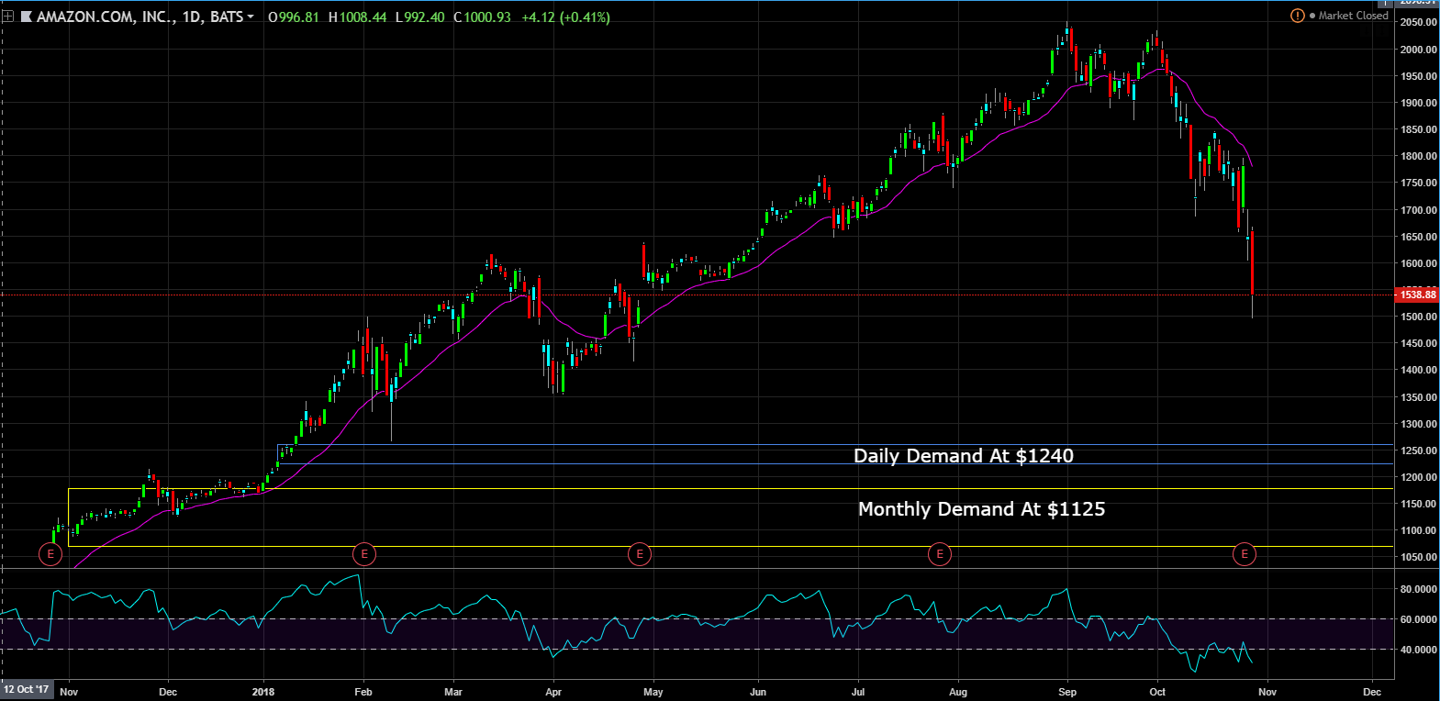Click the 1250.00 price axis label
This screenshot has width=1440, height=701.
click(1418, 451)
